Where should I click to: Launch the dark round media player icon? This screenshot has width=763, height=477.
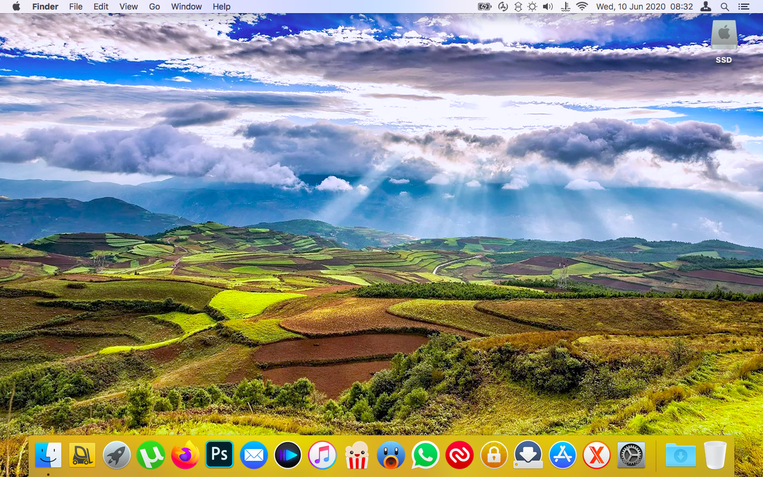coord(288,456)
